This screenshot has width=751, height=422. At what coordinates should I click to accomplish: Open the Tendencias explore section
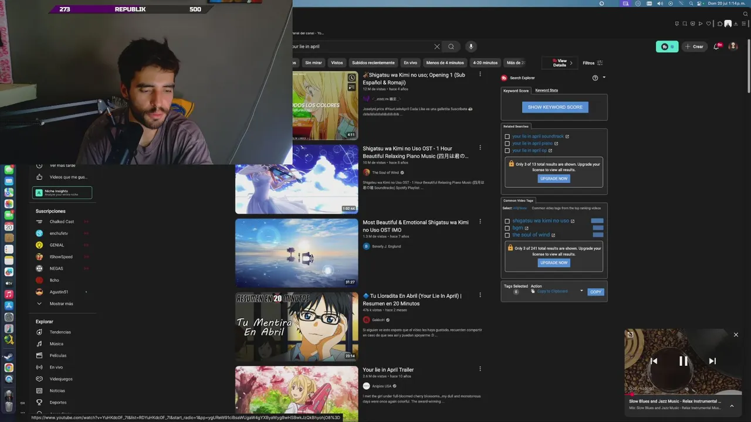coord(60,332)
